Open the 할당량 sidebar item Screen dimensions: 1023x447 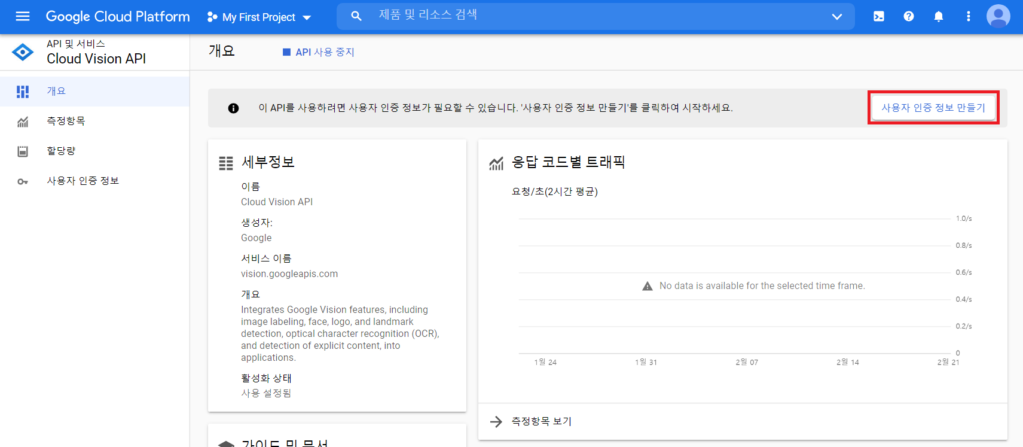[94, 151]
